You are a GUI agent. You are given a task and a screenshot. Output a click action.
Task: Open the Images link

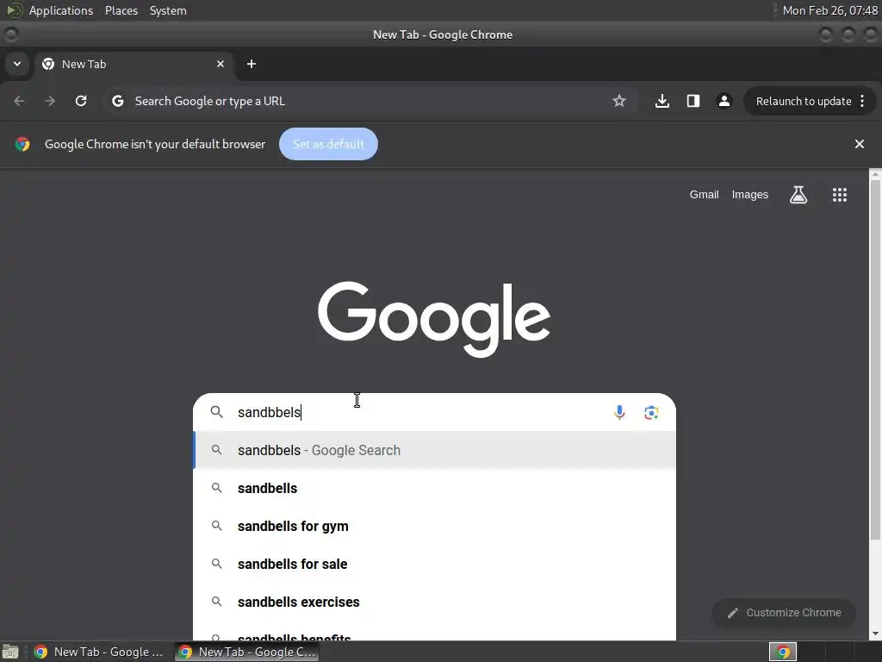pyautogui.click(x=750, y=195)
